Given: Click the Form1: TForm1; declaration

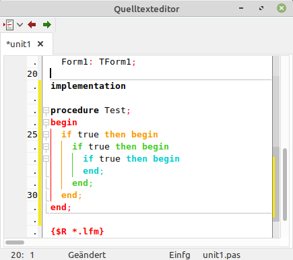Looking at the screenshot, I should [x=99, y=62].
